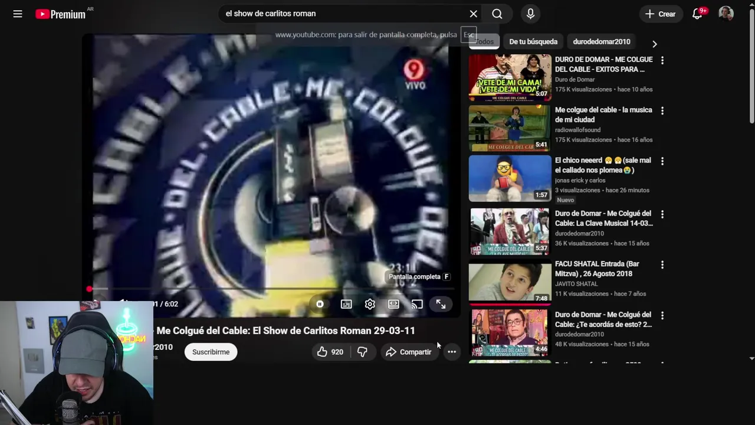Select the durodedomar2010 chip
The image size is (755, 425).
click(x=602, y=41)
